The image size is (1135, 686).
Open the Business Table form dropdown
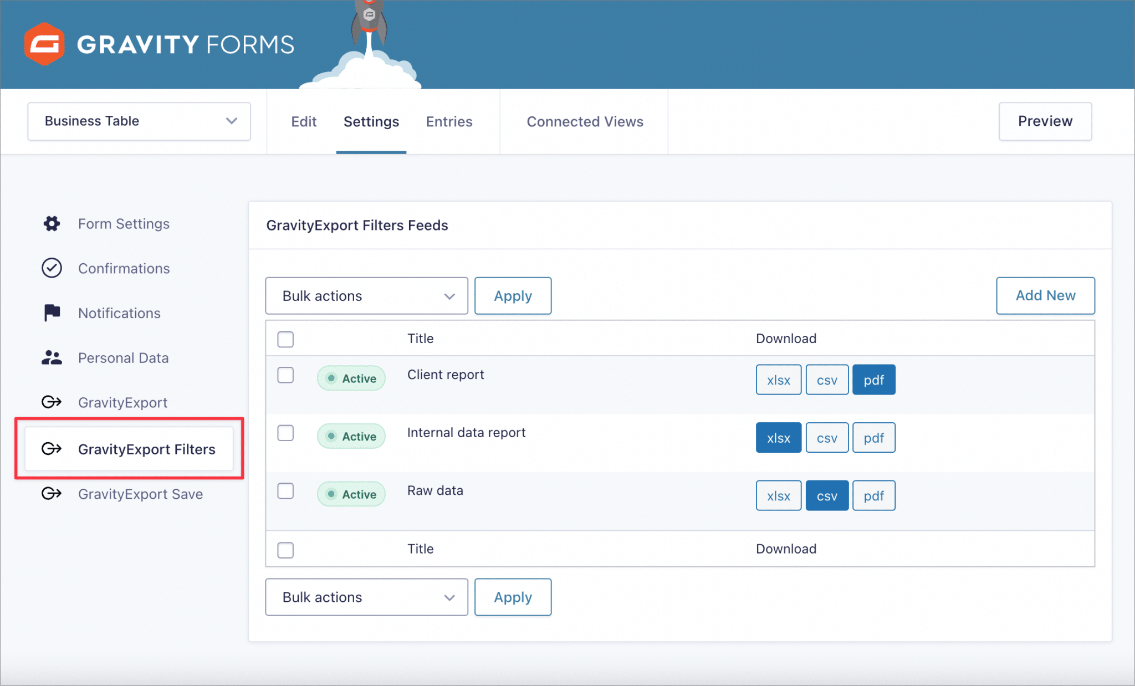(139, 121)
